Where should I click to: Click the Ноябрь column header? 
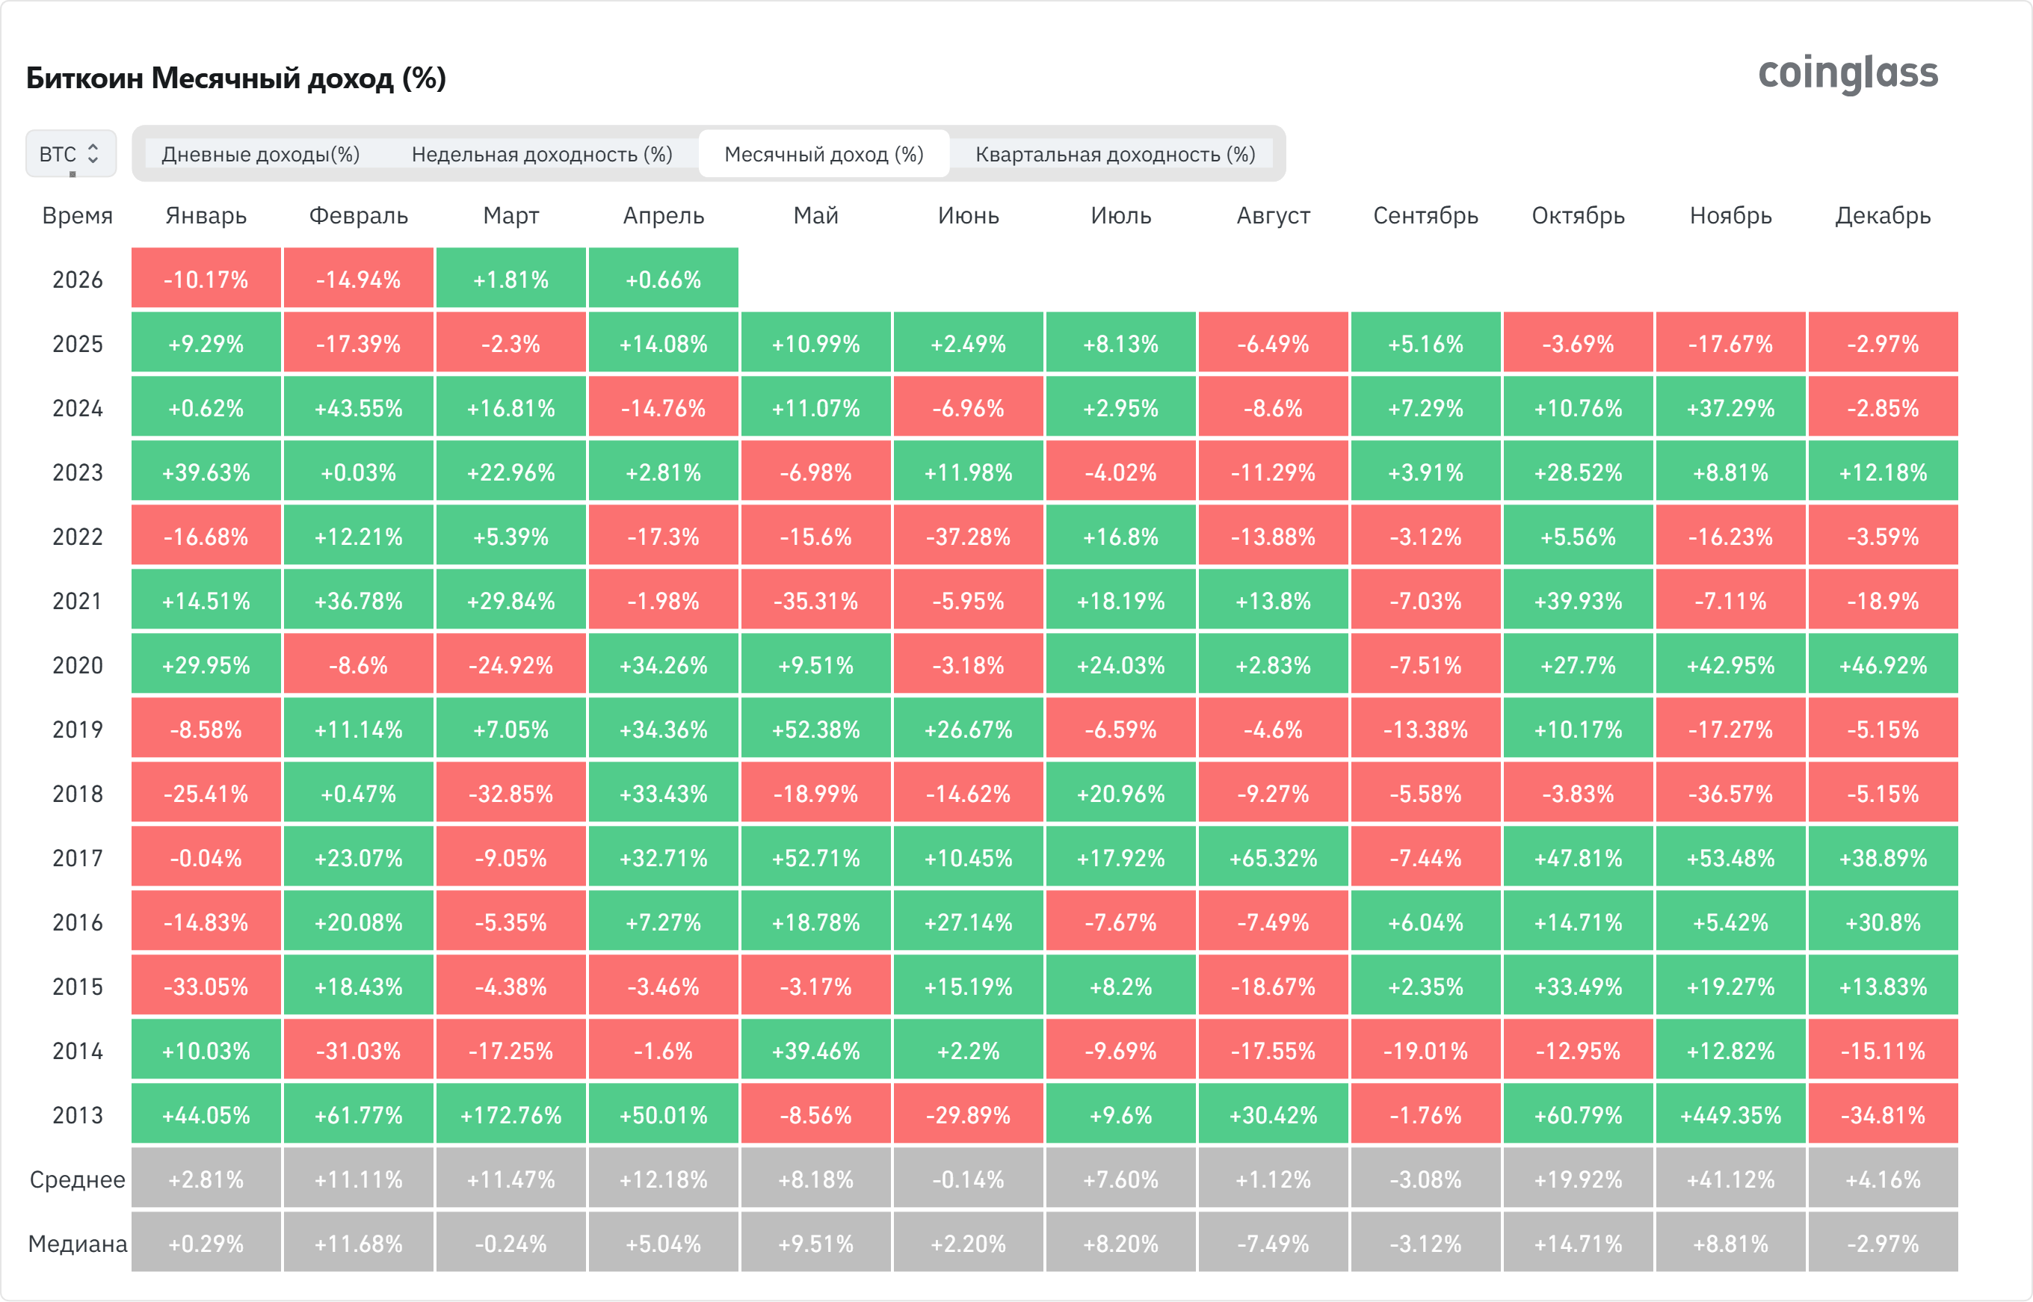point(1730,215)
